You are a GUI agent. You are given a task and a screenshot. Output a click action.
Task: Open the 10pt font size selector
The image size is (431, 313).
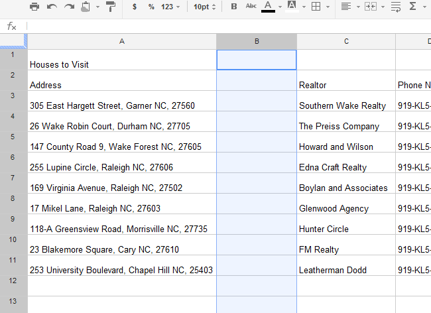pos(204,7)
